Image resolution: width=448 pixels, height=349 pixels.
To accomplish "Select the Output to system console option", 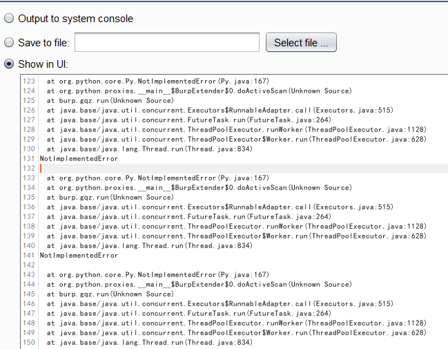I will 9,18.
